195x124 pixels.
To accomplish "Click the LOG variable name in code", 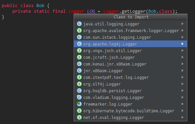I will tap(91, 11).
